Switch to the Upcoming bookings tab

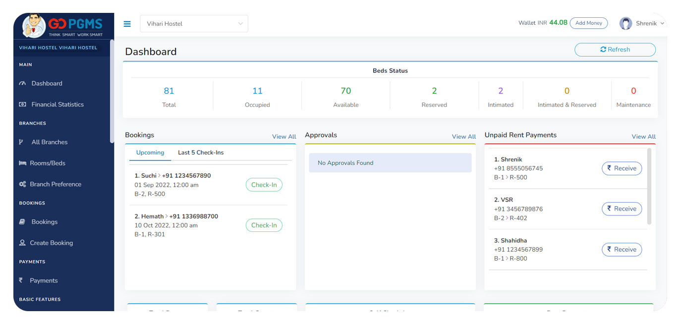coord(150,153)
